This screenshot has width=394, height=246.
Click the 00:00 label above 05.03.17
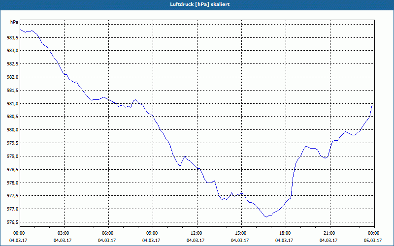point(374,233)
